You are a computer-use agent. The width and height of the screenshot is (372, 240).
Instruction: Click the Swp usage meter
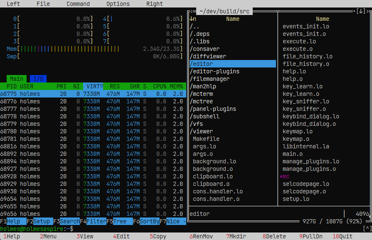pyautogui.click(x=95, y=56)
